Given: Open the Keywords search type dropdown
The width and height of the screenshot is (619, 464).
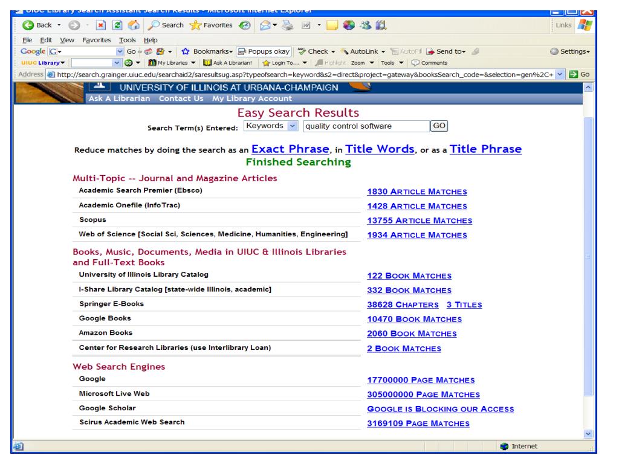Looking at the screenshot, I should click(x=270, y=126).
